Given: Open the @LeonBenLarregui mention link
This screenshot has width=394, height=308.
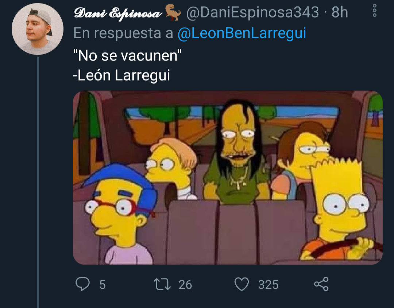Looking at the screenshot, I should pyautogui.click(x=242, y=33).
